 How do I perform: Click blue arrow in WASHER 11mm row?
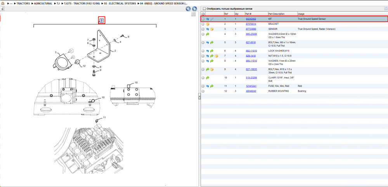coord(208,61)
